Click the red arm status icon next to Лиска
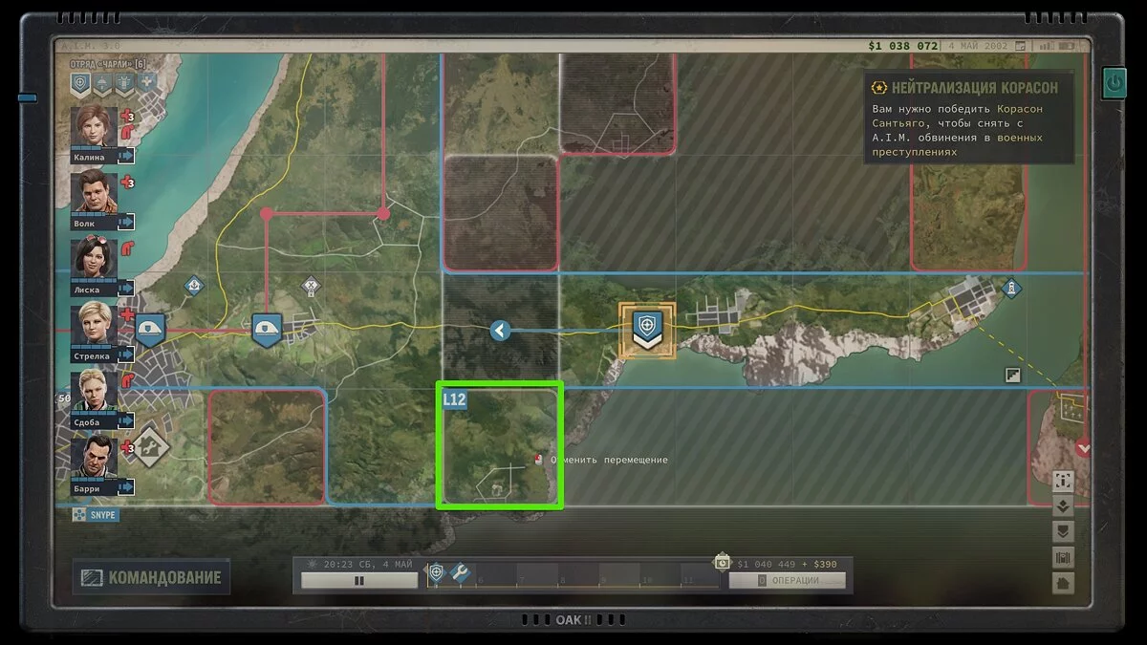Viewport: 1147px width, 645px height. pos(127,248)
